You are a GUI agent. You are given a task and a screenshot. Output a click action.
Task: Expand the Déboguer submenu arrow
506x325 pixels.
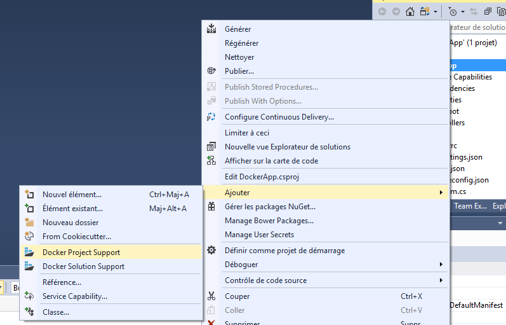pyautogui.click(x=441, y=265)
